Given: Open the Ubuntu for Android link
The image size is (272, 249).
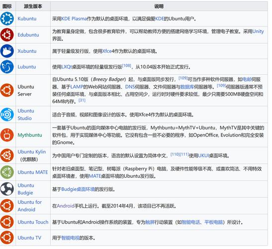Looking at the screenshot, I should coord(30,206).
